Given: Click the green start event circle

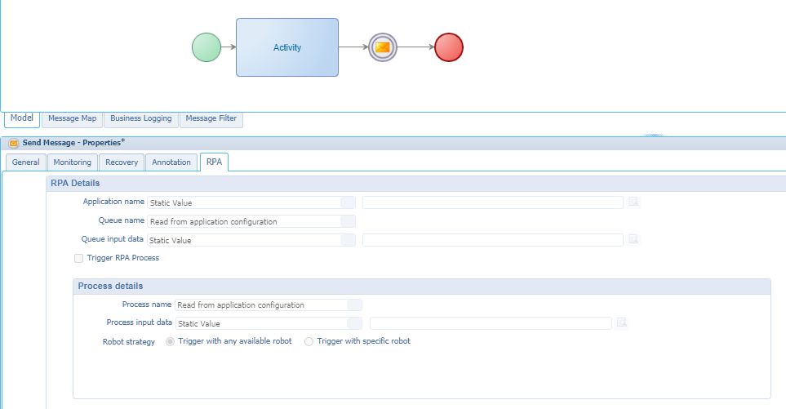Looking at the screenshot, I should click(206, 47).
